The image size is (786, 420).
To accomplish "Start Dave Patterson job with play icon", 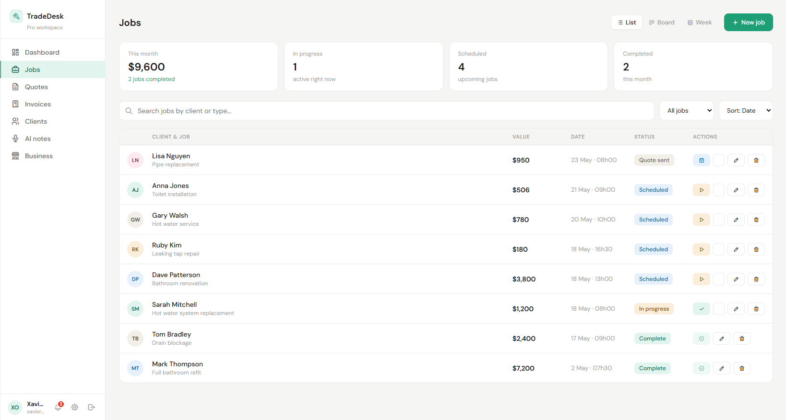I will click(x=701, y=279).
